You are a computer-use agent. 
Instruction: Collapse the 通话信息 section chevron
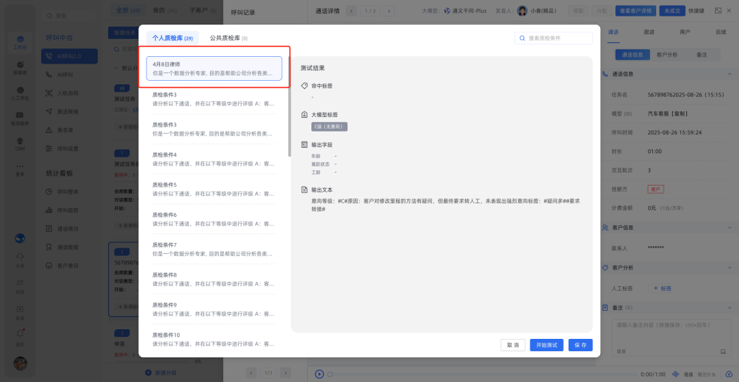[729, 74]
